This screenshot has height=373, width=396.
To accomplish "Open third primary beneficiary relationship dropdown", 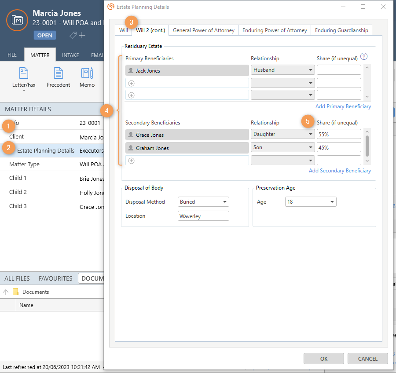I will pyautogui.click(x=282, y=95).
